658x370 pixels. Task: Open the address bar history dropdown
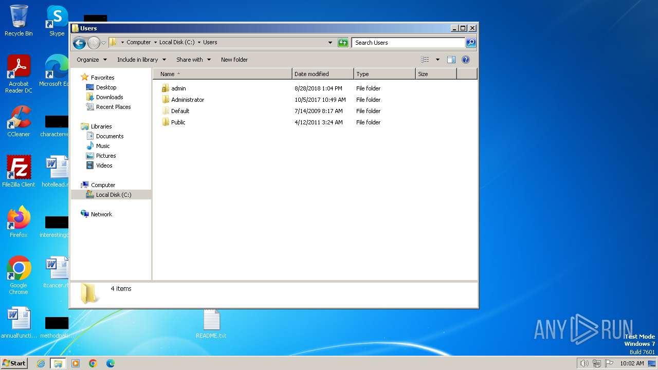click(x=330, y=43)
